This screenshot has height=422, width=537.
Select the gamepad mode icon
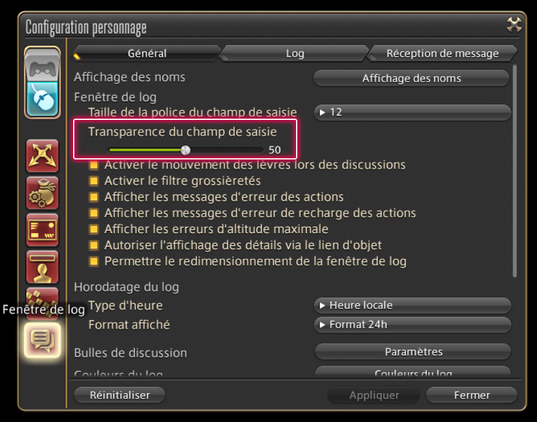point(42,66)
